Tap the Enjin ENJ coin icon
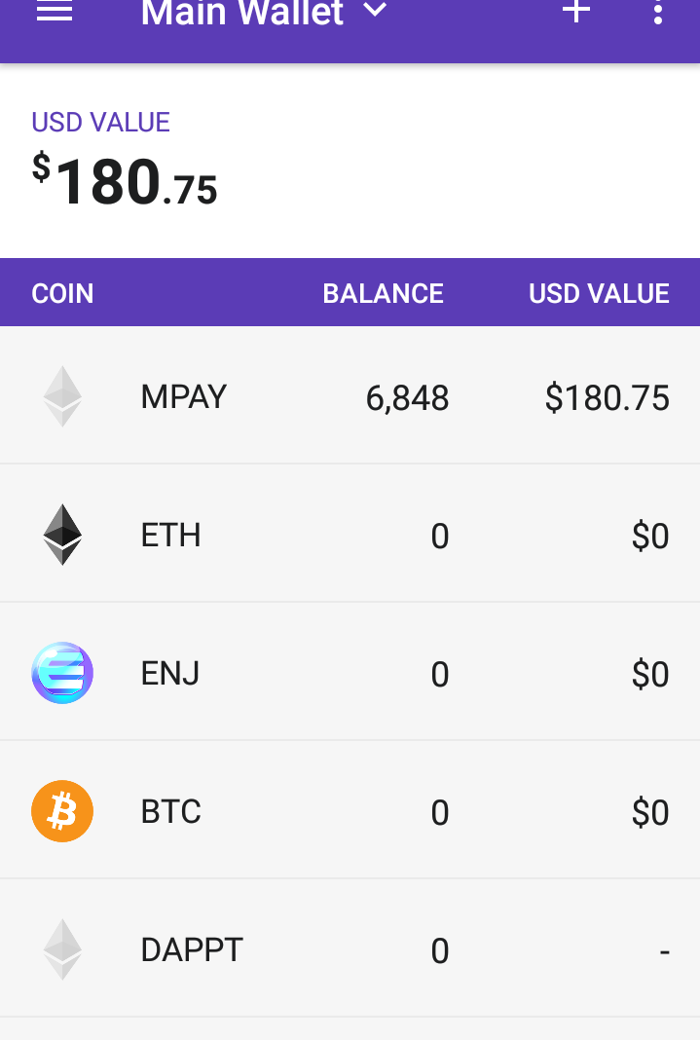The width and height of the screenshot is (700, 1040). [x=62, y=673]
